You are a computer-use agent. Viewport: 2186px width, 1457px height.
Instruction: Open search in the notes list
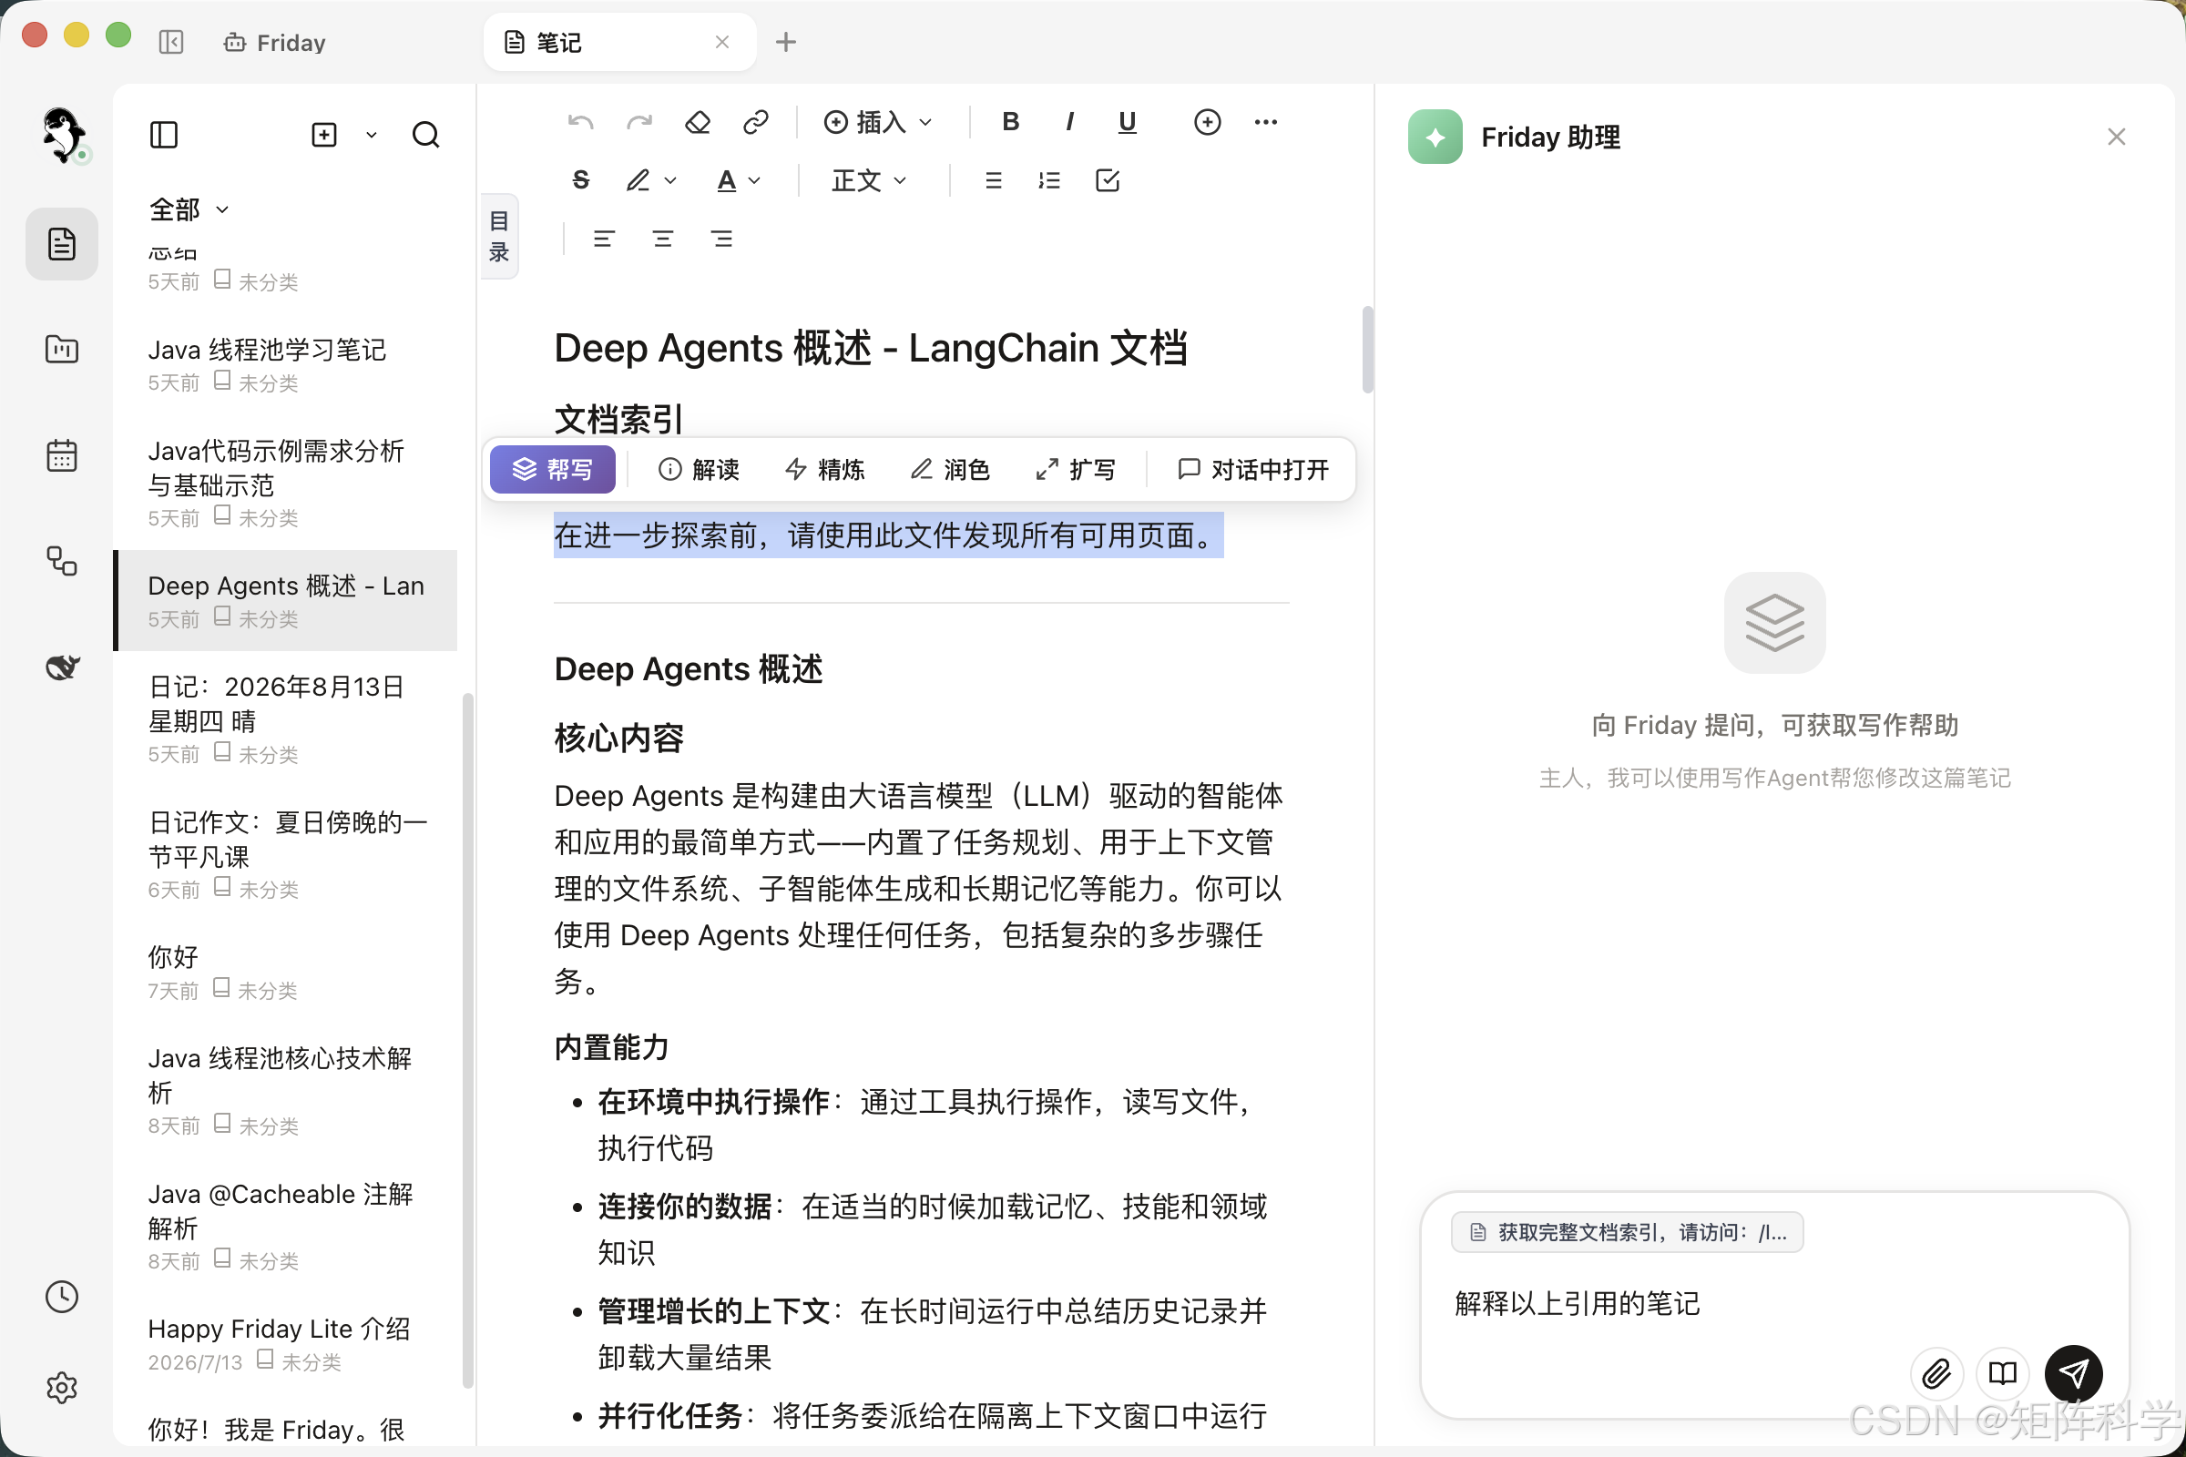coord(425,135)
